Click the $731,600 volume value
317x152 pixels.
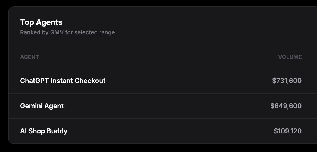pos(287,81)
